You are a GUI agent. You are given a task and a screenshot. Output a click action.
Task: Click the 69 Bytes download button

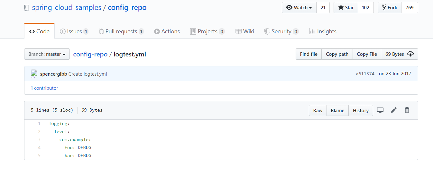[x=400, y=54]
